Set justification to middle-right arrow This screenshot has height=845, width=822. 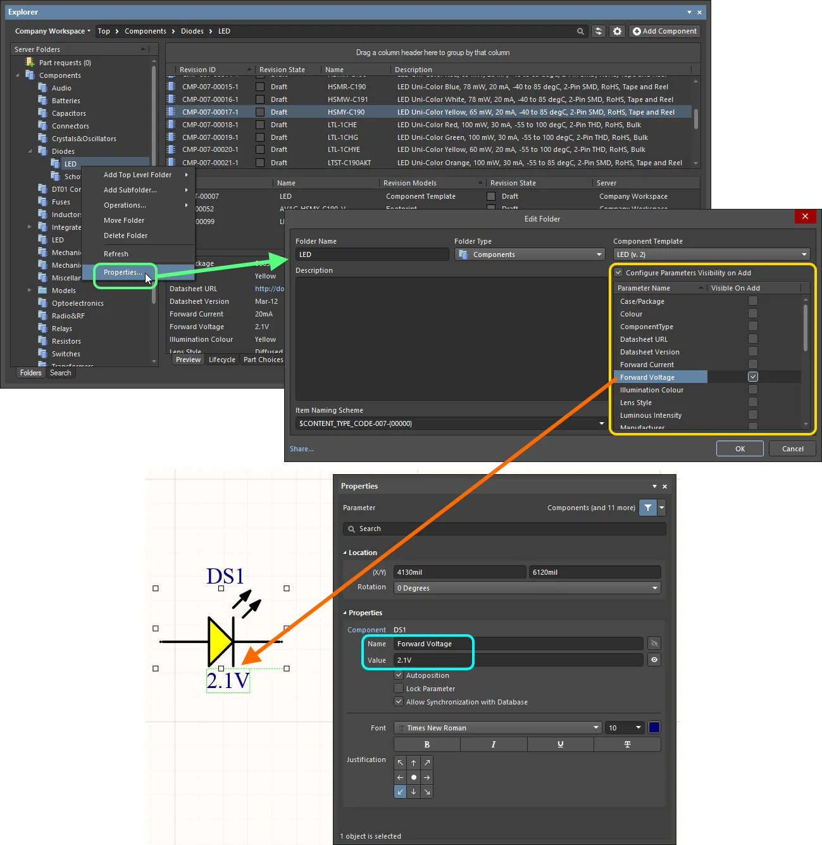[x=427, y=777]
